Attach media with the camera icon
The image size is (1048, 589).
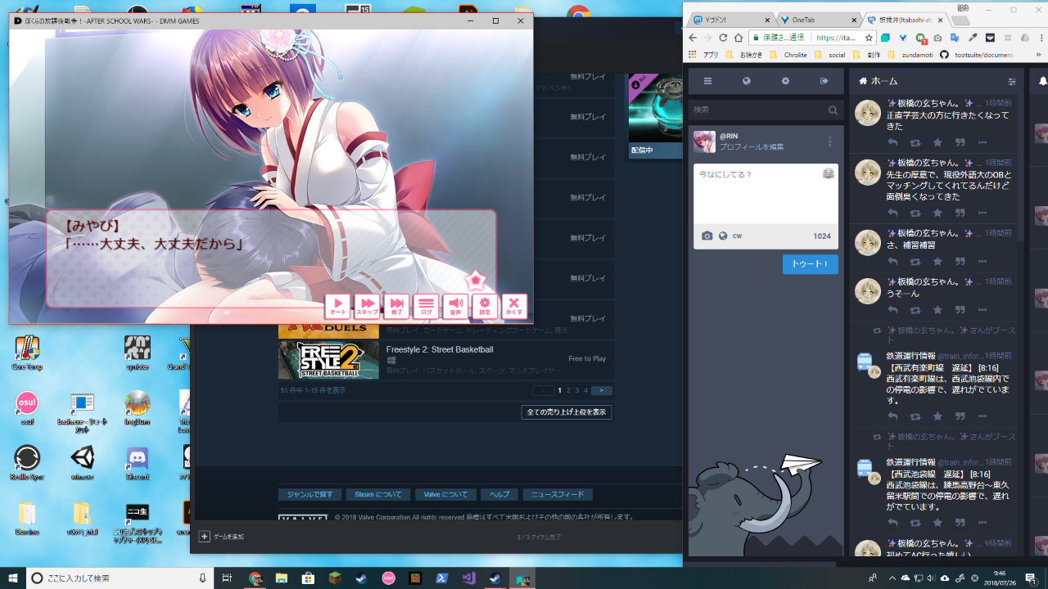(707, 236)
